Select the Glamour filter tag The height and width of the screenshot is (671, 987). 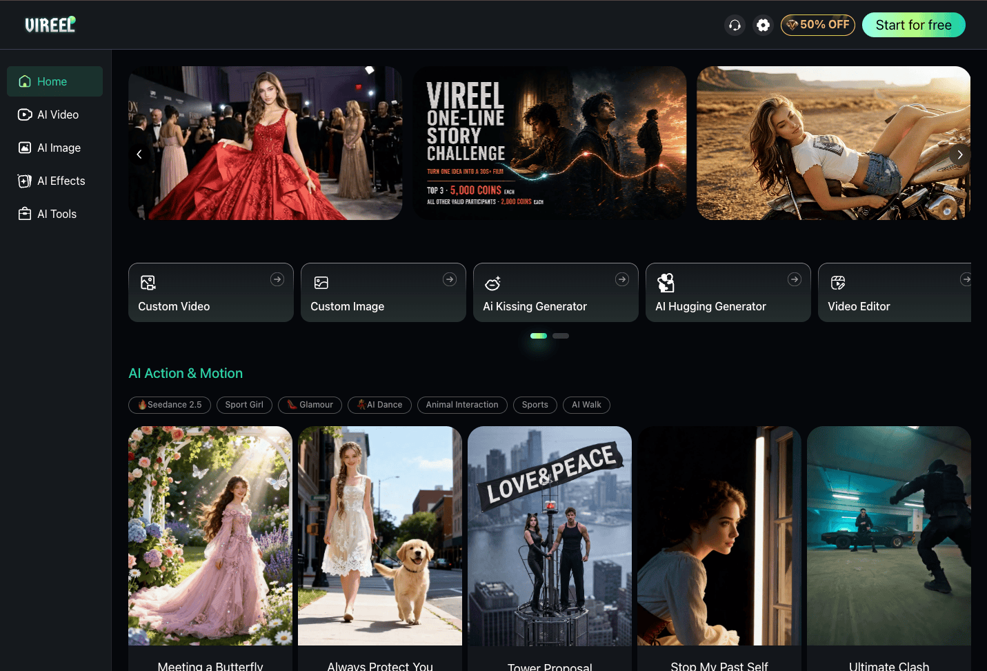point(310,405)
